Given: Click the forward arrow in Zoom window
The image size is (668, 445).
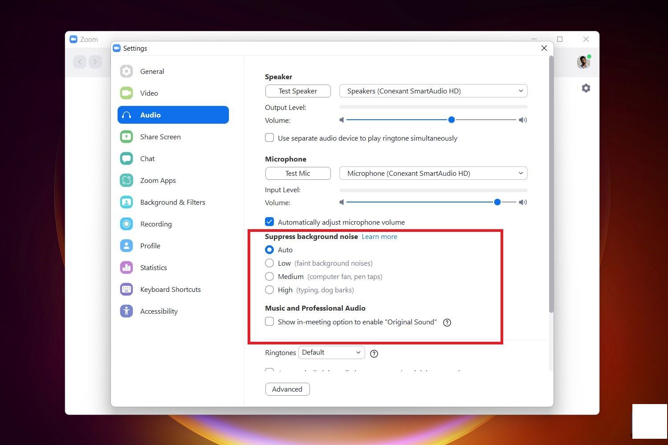Looking at the screenshot, I should coord(95,62).
